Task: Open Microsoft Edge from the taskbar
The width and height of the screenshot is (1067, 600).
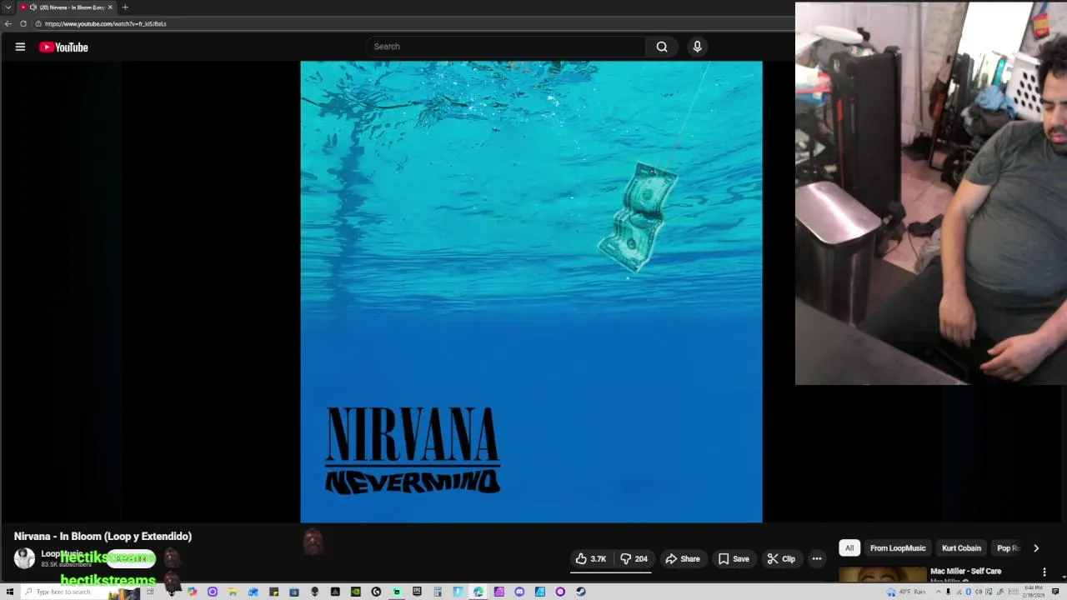Action: click(x=478, y=592)
